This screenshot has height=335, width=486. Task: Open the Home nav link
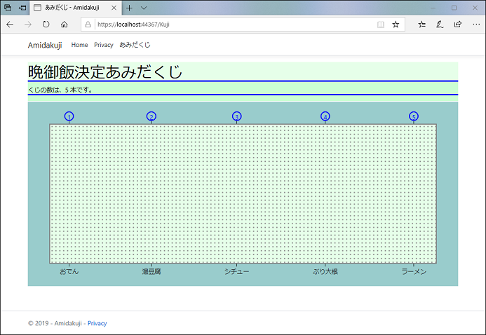(80, 45)
